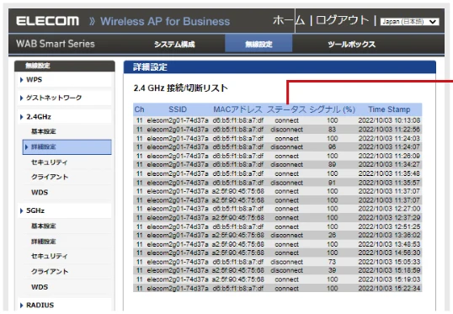Select highlighted 2.4GHz 詳細設定 item
This screenshot has height=314, width=453.
click(67, 146)
